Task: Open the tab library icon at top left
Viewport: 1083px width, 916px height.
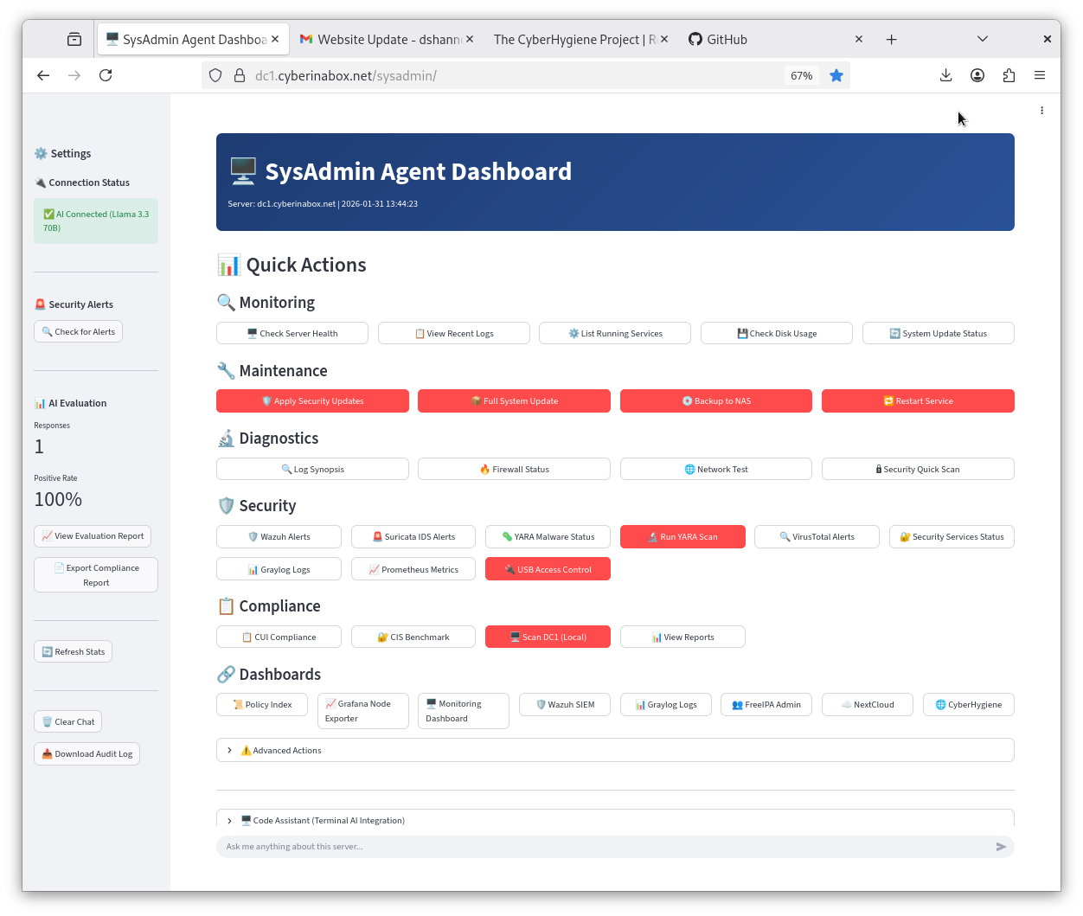Action: point(74,39)
